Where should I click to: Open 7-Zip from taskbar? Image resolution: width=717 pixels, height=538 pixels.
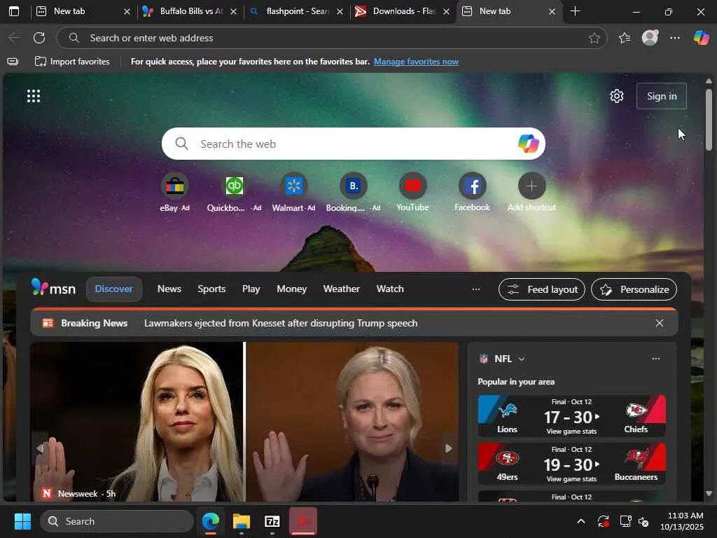pos(272,521)
